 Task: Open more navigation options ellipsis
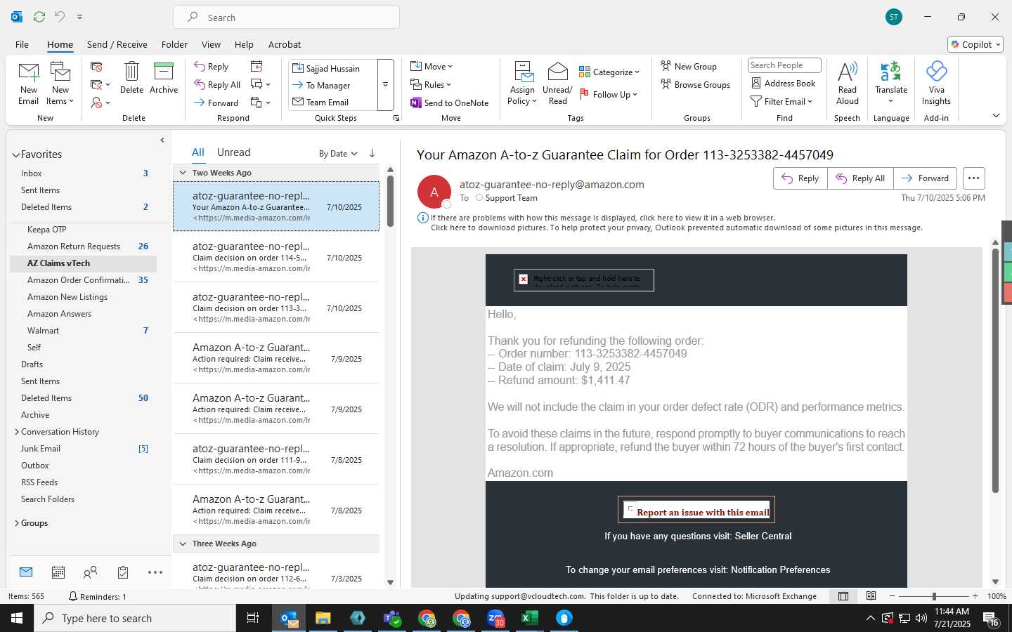point(155,572)
